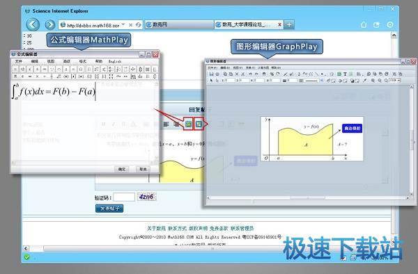Launch MathPlay from the highlighted post editor icon
Screen dimensions: 418x274
pyautogui.click(x=189, y=124)
